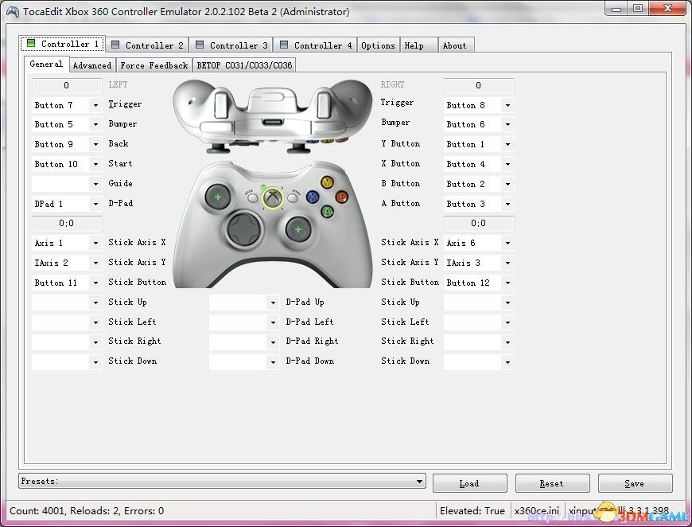Click the Load button
The width and height of the screenshot is (692, 527).
(x=470, y=483)
